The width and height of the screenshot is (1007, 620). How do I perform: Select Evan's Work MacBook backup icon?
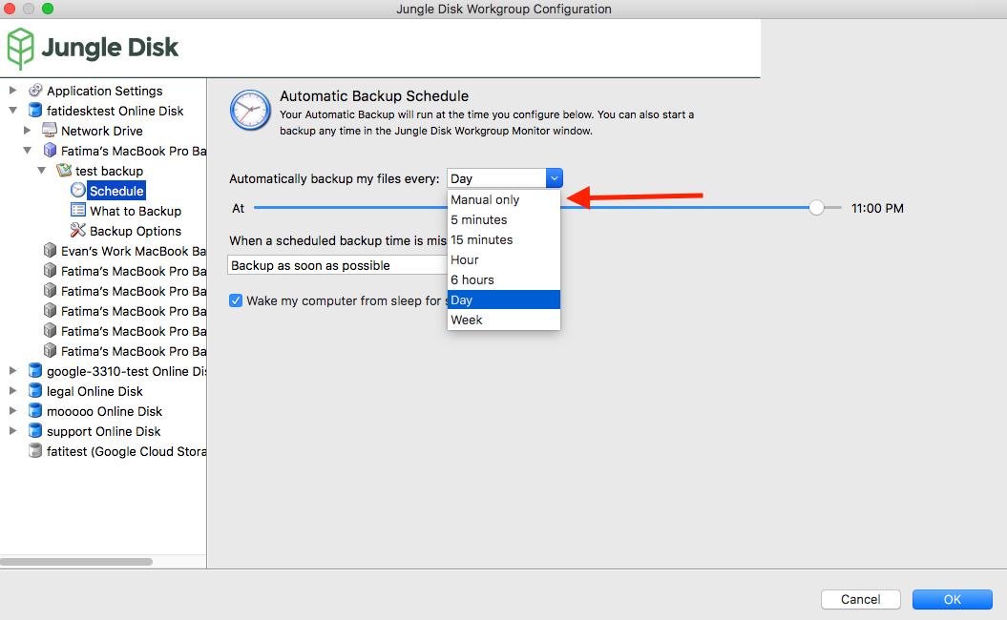(50, 250)
